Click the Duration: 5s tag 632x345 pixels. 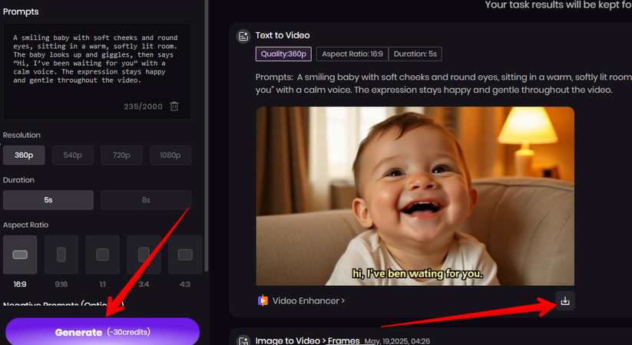pos(415,54)
